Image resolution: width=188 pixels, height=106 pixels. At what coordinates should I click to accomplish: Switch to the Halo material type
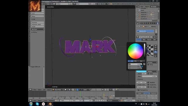tap(155, 39)
